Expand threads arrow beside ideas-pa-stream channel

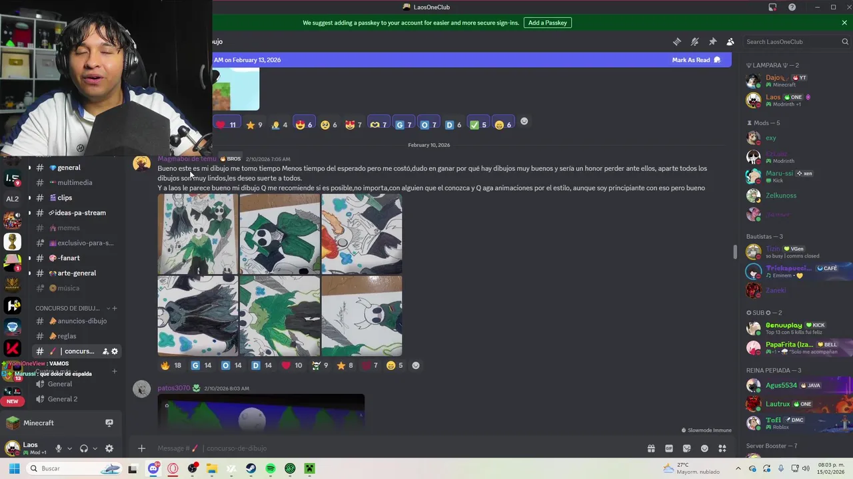point(29,213)
